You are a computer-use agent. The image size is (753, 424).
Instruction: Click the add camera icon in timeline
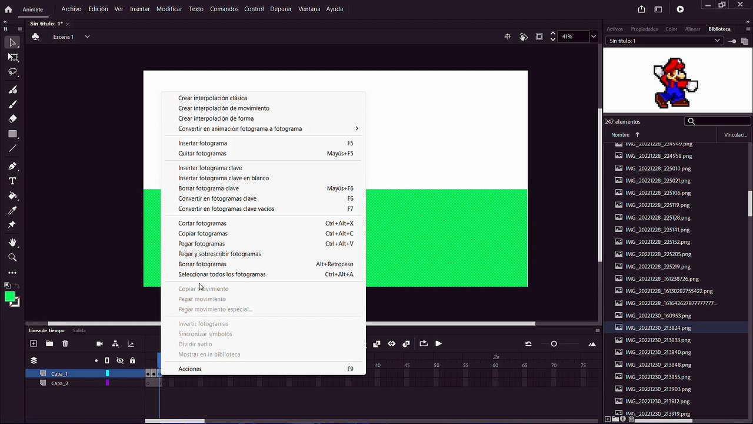click(x=99, y=344)
